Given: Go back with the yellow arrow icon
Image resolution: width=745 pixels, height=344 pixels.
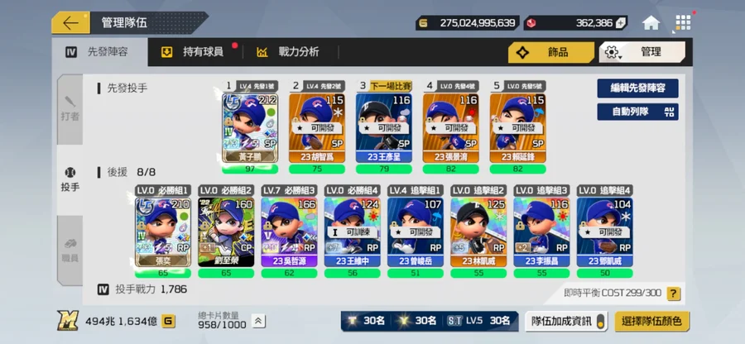Looking at the screenshot, I should click(70, 23).
